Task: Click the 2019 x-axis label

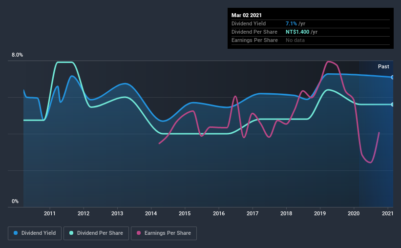Action: pyautogui.click(x=320, y=213)
